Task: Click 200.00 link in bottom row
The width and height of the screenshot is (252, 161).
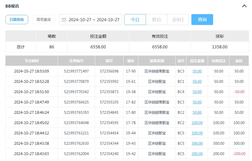Action: [x=197, y=154]
